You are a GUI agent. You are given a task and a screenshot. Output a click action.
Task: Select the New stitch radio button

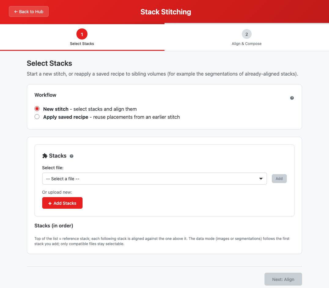pyautogui.click(x=37, y=109)
